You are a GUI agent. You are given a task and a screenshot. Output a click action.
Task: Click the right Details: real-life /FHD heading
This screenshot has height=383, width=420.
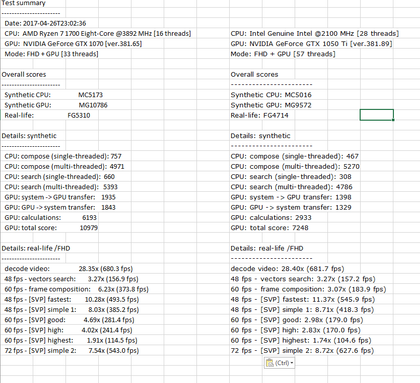[x=267, y=249]
